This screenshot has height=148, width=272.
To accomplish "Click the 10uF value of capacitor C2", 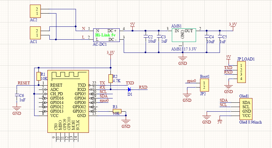I will pos(152,41).
